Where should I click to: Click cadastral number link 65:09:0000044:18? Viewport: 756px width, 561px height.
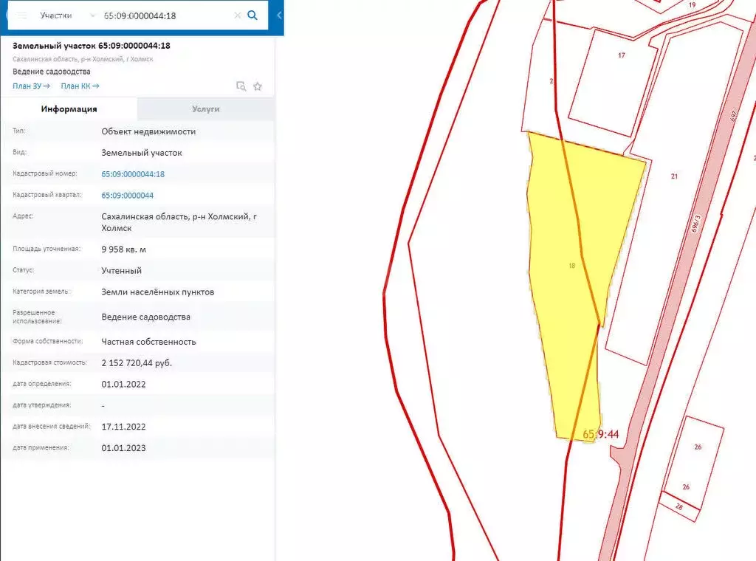(x=133, y=174)
